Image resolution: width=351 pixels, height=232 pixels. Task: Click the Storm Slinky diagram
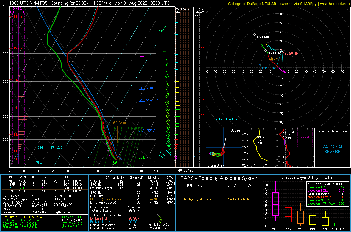tap(224, 148)
